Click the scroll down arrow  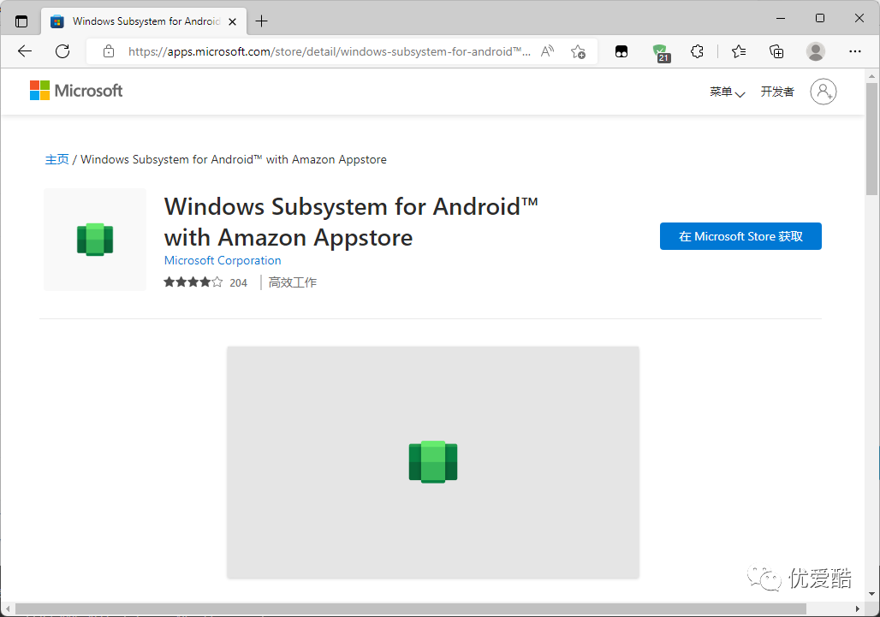click(x=871, y=594)
